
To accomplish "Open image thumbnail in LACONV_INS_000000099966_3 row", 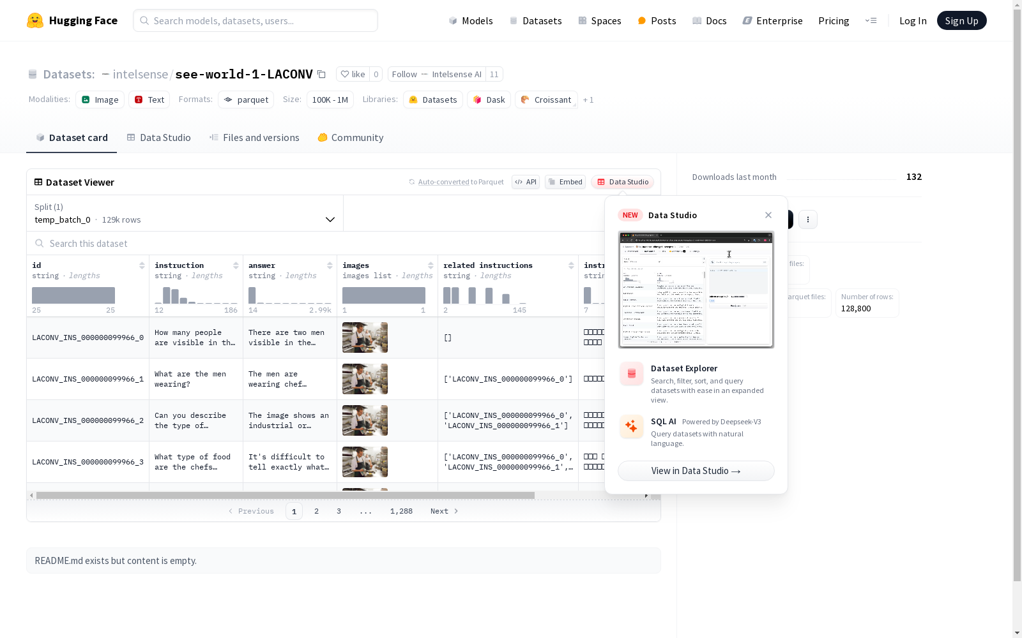I will click(x=365, y=462).
